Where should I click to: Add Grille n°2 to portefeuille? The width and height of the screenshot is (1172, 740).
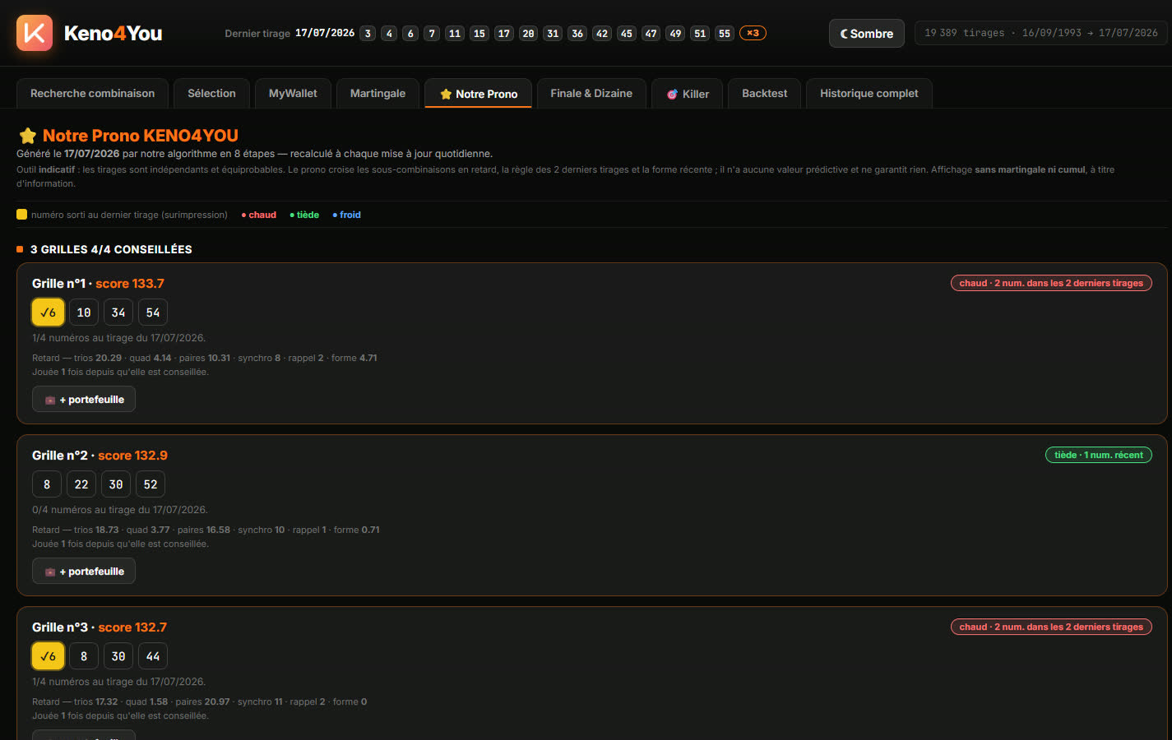[84, 571]
